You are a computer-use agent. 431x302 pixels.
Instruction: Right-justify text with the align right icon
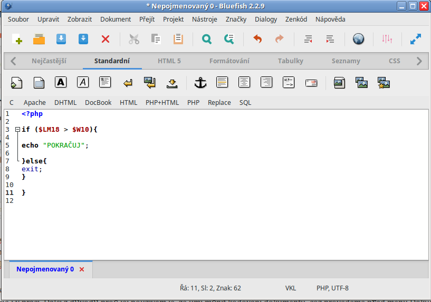click(x=266, y=82)
